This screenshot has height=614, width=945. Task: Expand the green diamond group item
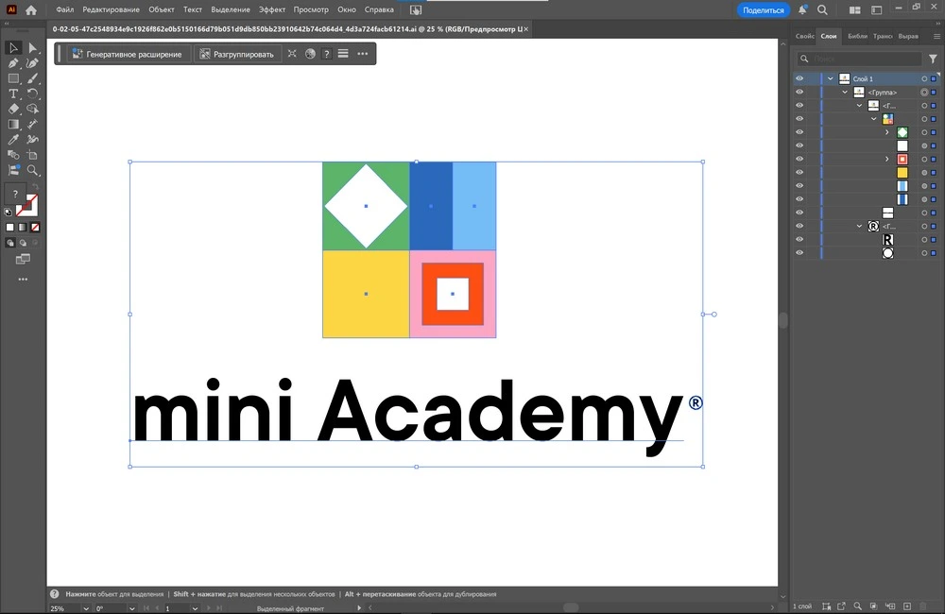[x=886, y=133]
